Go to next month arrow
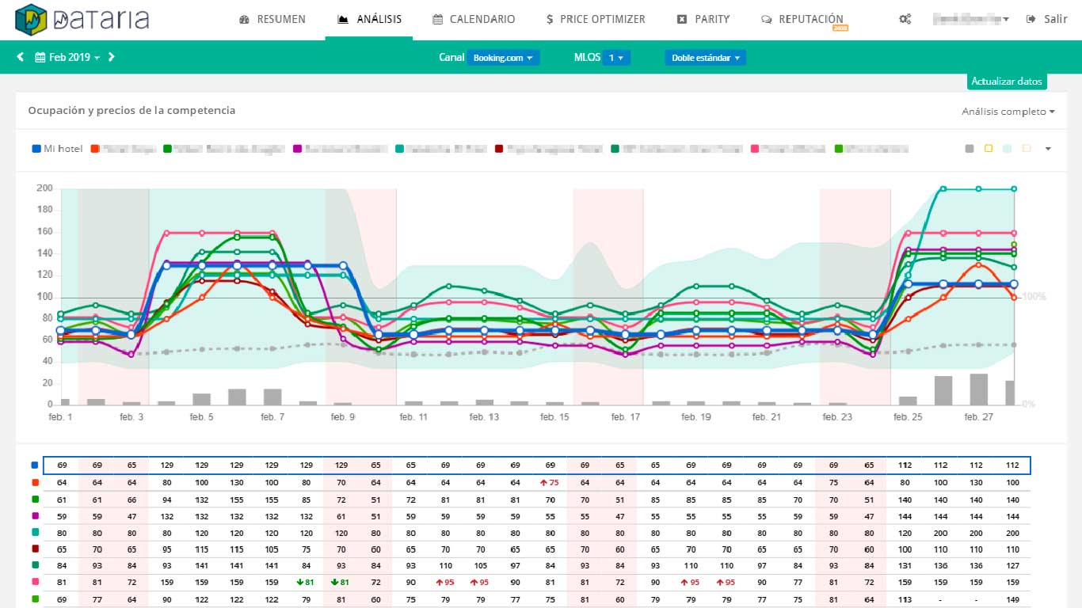1082x608 pixels. point(112,57)
